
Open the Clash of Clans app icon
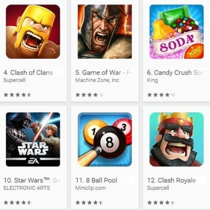[x=33, y=31]
